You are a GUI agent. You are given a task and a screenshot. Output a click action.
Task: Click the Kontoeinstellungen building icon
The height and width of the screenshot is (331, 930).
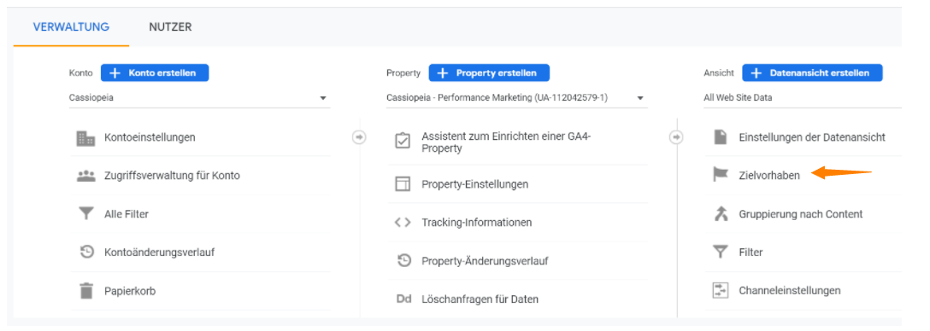pos(86,137)
